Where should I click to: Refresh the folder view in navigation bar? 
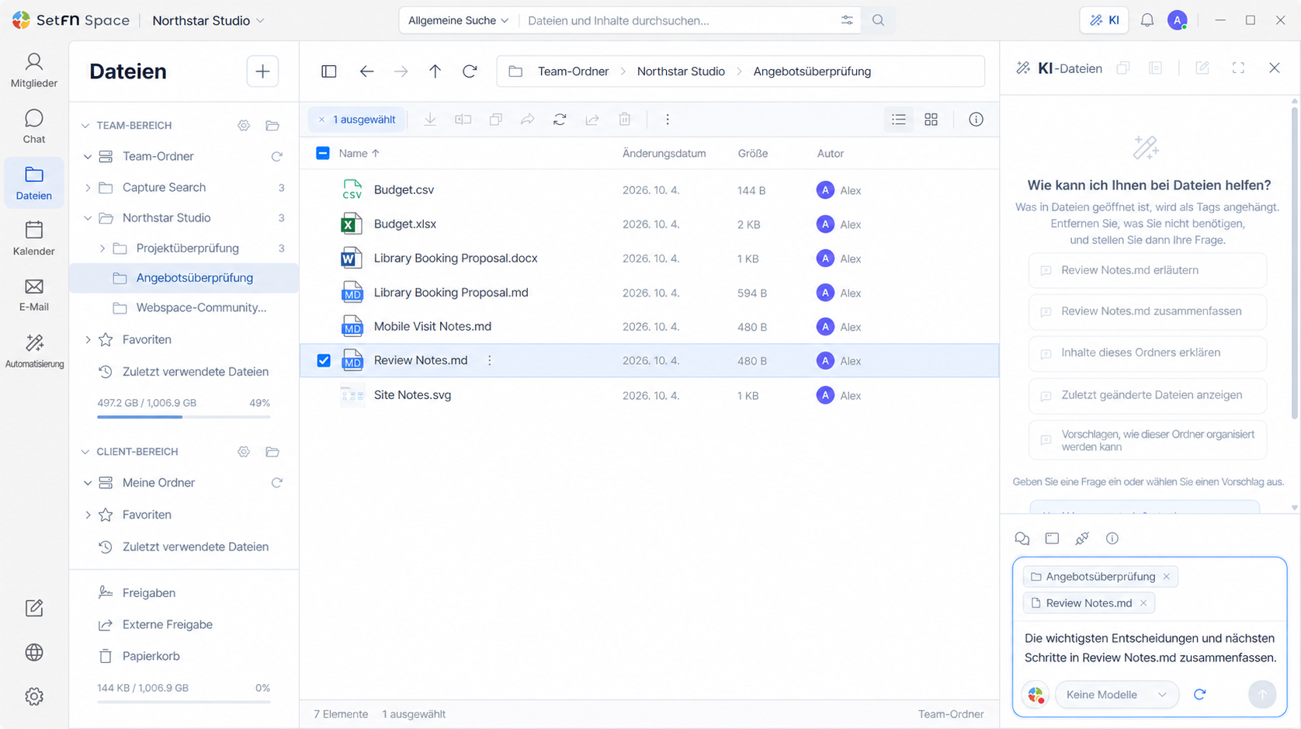470,71
